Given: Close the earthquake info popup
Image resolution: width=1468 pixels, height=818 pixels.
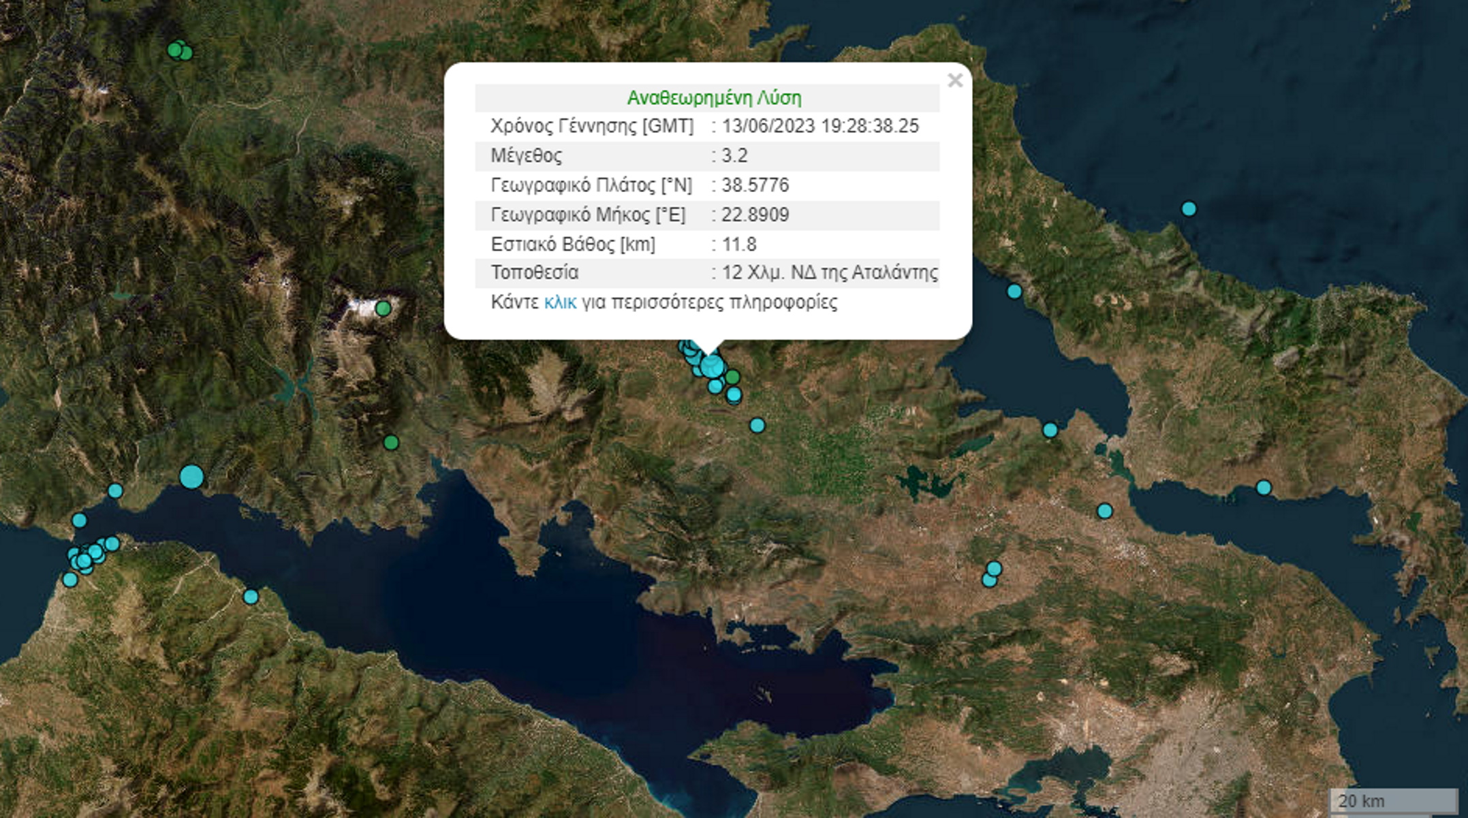Looking at the screenshot, I should pos(954,80).
